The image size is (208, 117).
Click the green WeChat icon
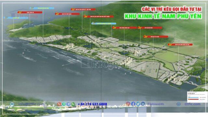coord(73,104)
